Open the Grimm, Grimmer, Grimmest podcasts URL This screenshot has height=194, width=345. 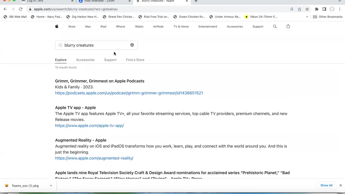pyautogui.click(x=129, y=93)
